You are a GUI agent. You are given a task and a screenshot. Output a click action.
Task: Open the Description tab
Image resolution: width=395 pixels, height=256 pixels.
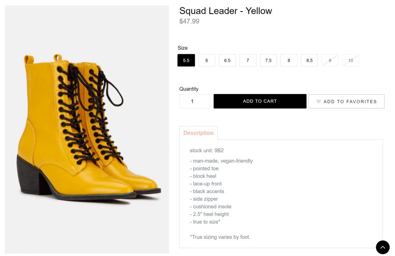pos(198,133)
